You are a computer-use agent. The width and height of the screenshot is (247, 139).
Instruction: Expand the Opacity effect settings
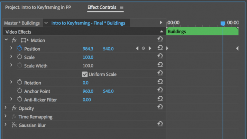point(6,108)
